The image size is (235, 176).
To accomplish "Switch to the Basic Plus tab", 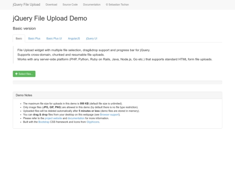I will [x=34, y=39].
